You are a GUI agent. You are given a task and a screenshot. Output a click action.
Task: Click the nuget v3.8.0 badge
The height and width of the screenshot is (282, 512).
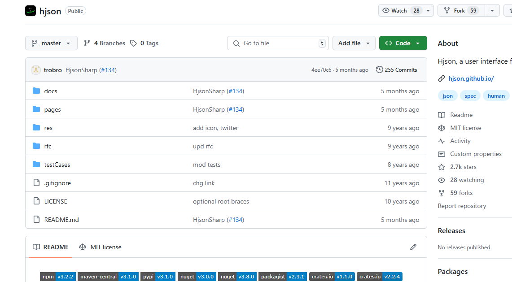(237, 277)
